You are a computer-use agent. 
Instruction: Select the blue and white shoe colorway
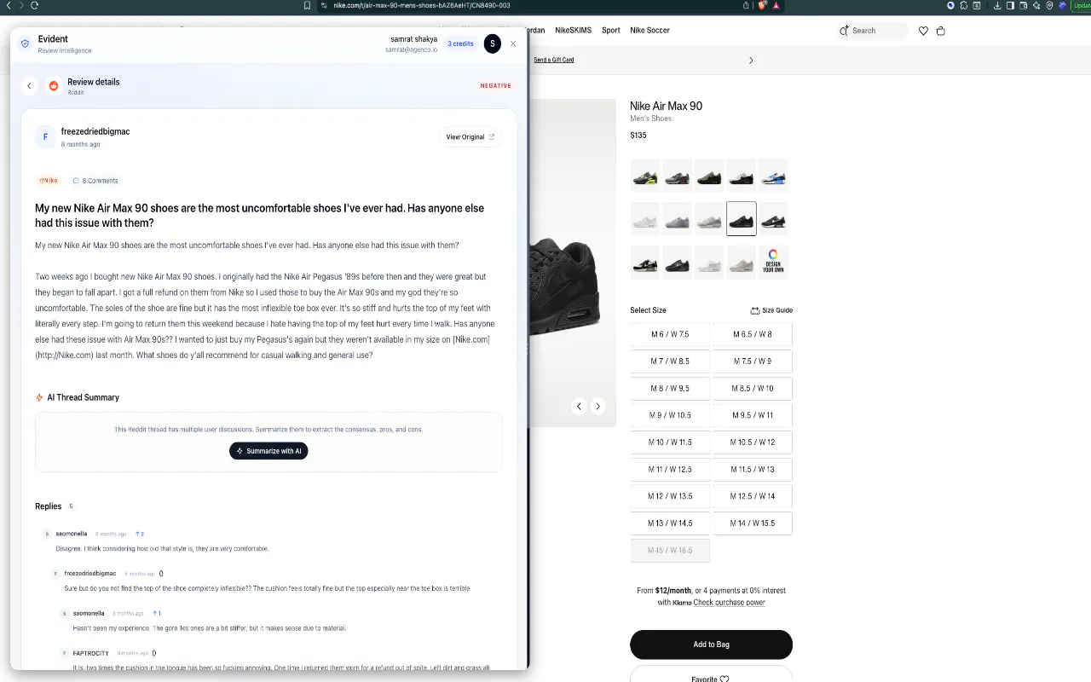coord(773,175)
